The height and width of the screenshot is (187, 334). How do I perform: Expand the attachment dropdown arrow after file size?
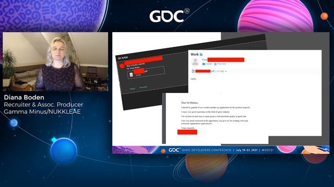click(x=226, y=72)
